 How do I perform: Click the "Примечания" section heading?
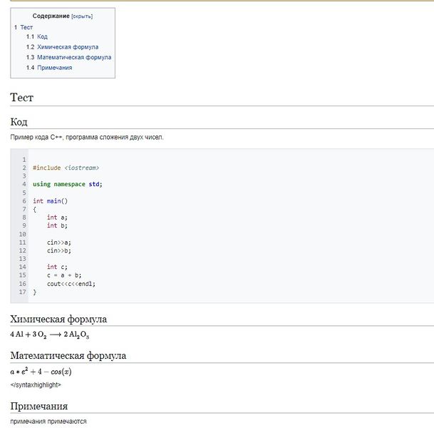38,406
